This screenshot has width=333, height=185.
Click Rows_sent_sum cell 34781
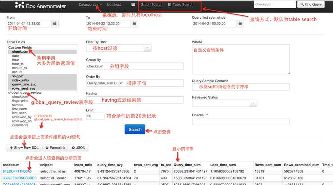[x=260, y=178]
